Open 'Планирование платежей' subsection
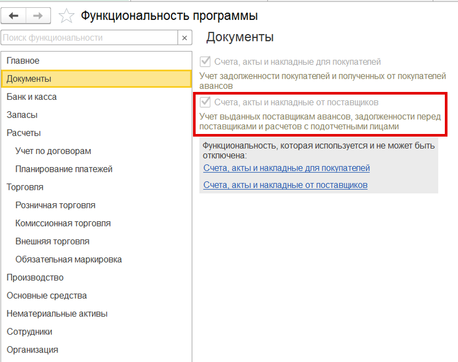The height and width of the screenshot is (362, 458). (64, 169)
